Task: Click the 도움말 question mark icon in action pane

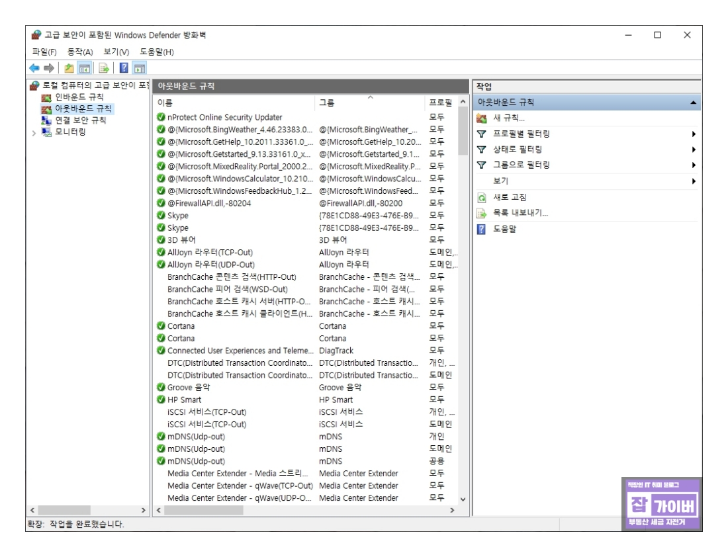Action: [481, 229]
